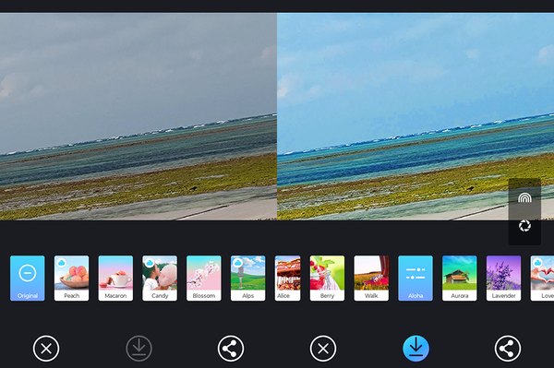
Task: Select the Original filter tile
Action: (x=28, y=278)
